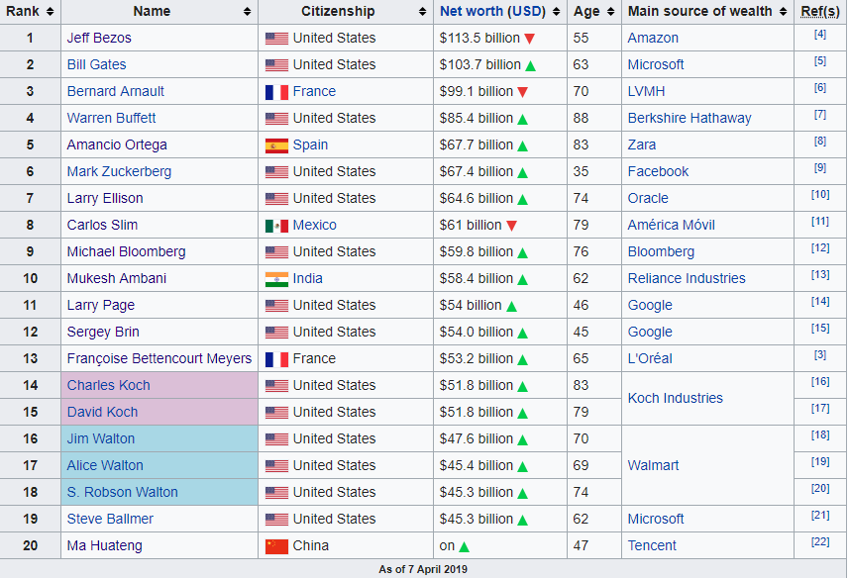Click the Spain flag icon
The width and height of the screenshot is (850, 578).
coord(276,145)
